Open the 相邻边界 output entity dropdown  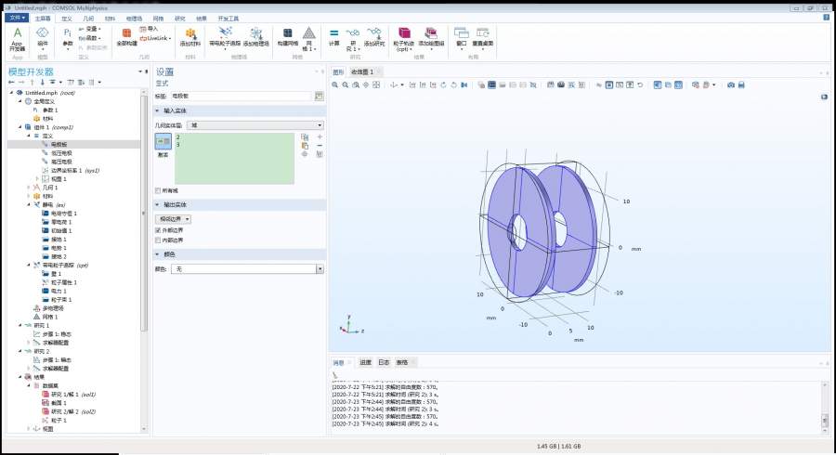(x=174, y=218)
